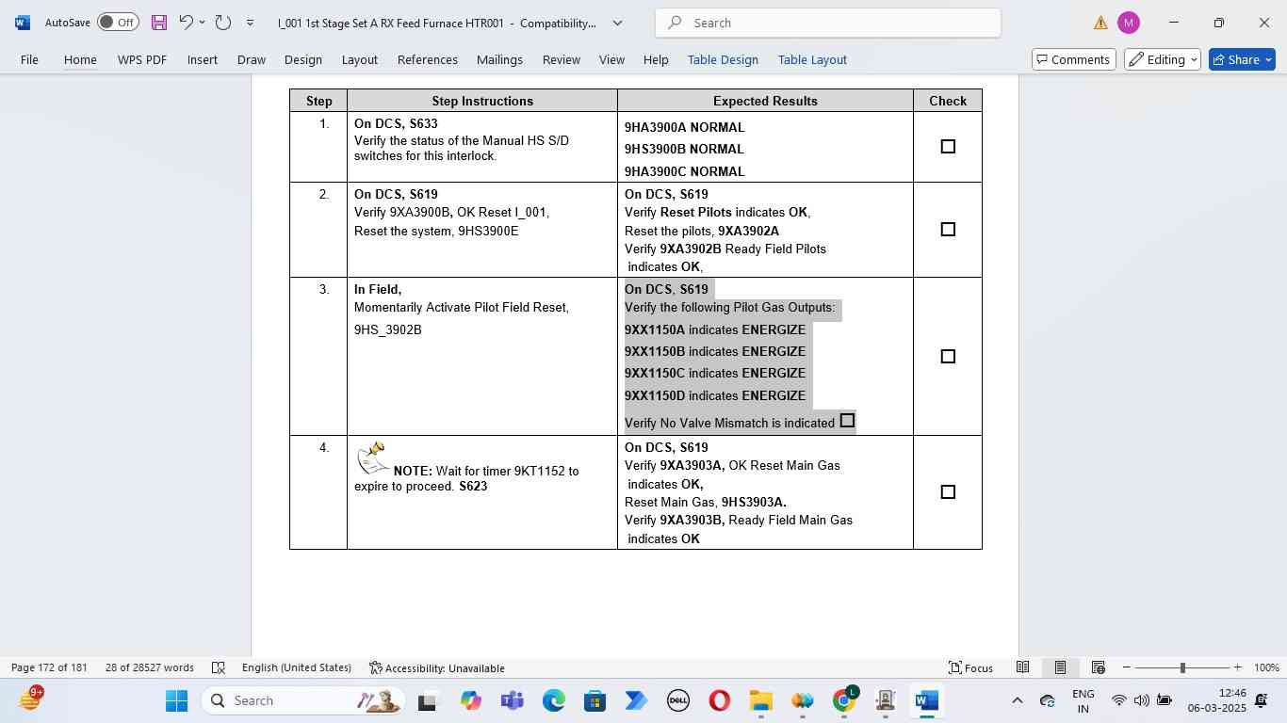Click the zoom in plus button
The image size is (1287, 723).
coord(1238,667)
